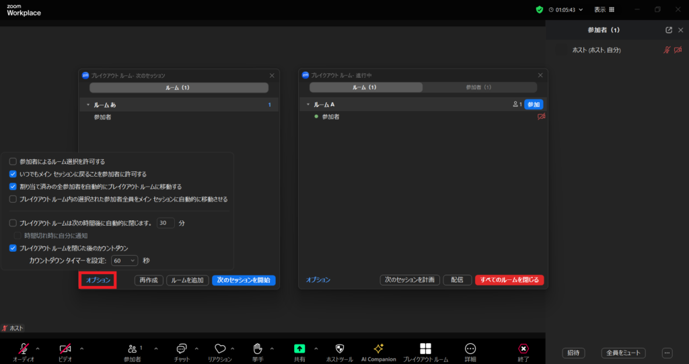Open AI Companion sparkle icon
Image resolution: width=689 pixels, height=364 pixels.
pyautogui.click(x=378, y=348)
